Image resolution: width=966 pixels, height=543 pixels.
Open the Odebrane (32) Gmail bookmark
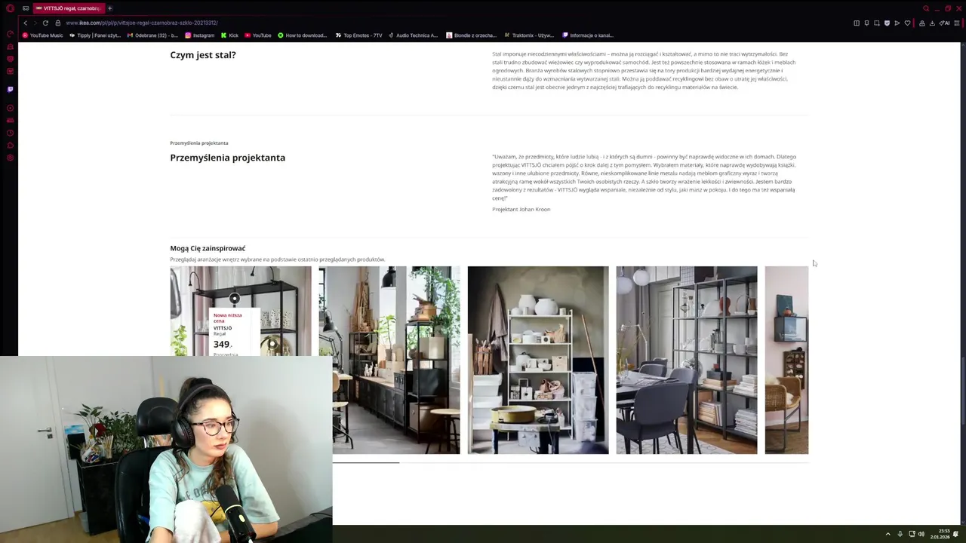click(x=152, y=35)
